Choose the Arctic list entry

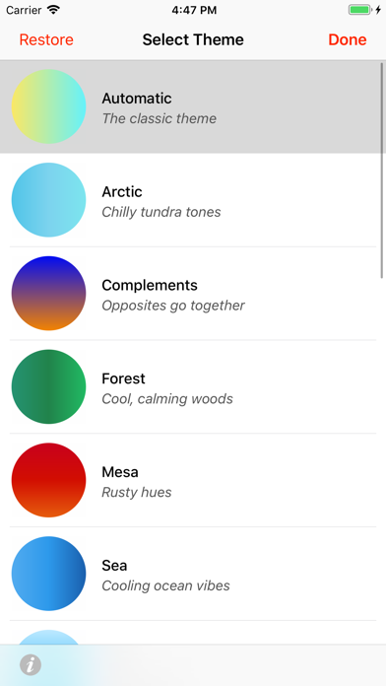(193, 200)
